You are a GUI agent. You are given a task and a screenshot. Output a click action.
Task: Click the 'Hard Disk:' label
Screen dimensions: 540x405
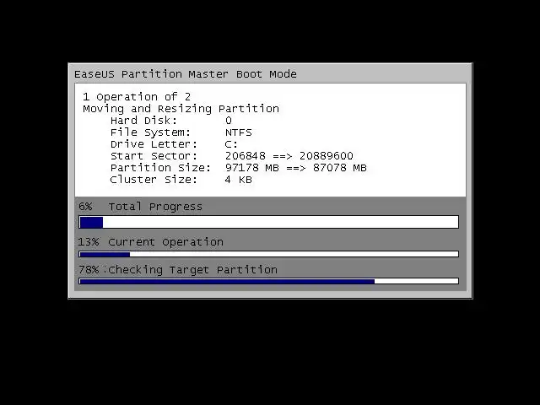tap(143, 121)
